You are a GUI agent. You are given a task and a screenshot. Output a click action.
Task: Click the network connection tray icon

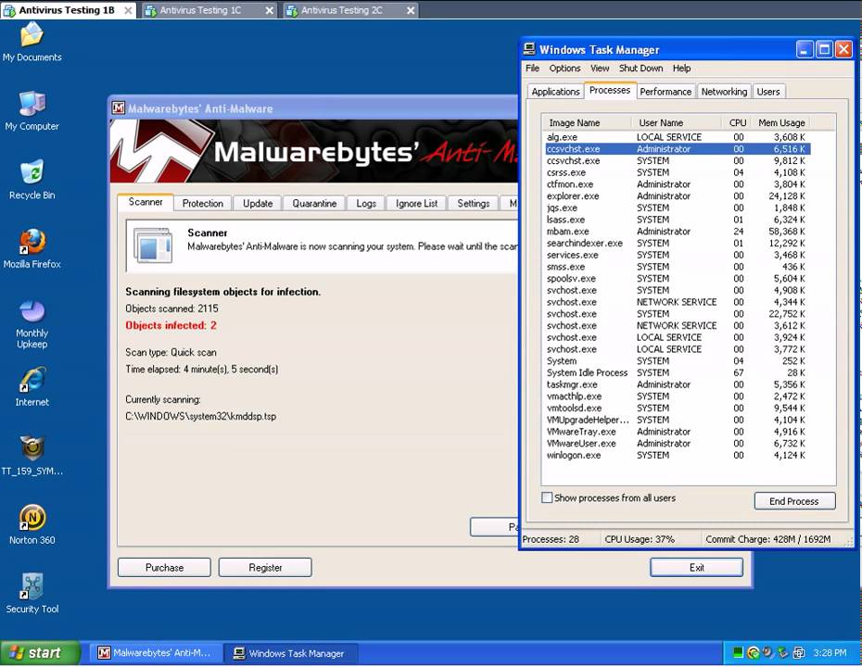[799, 653]
